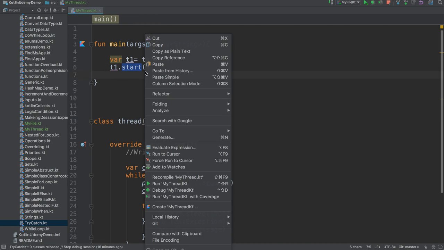The height and width of the screenshot is (250, 444).
Task: Click the Scroll from Source target icon
Action: pos(39,10)
